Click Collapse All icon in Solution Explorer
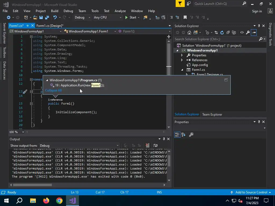Screen dimensions: 275x206 228,32
